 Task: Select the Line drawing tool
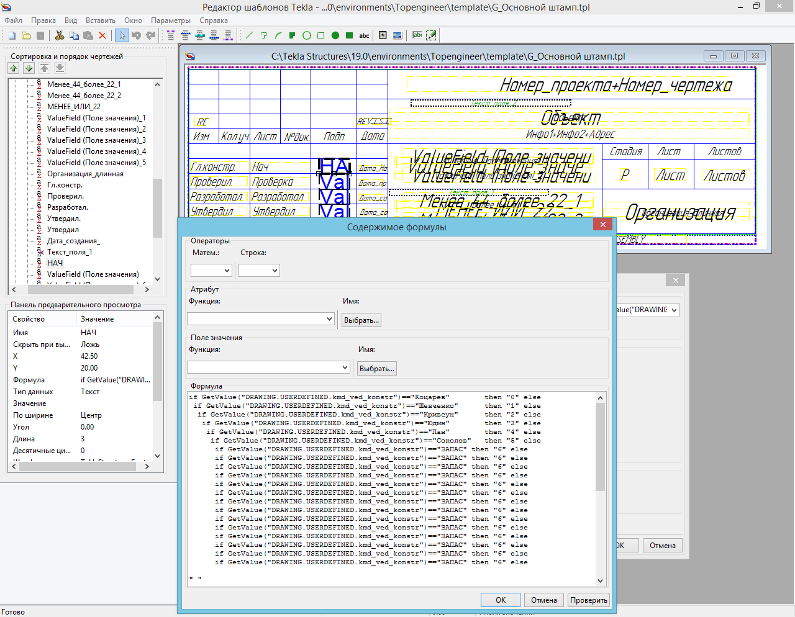click(250, 35)
